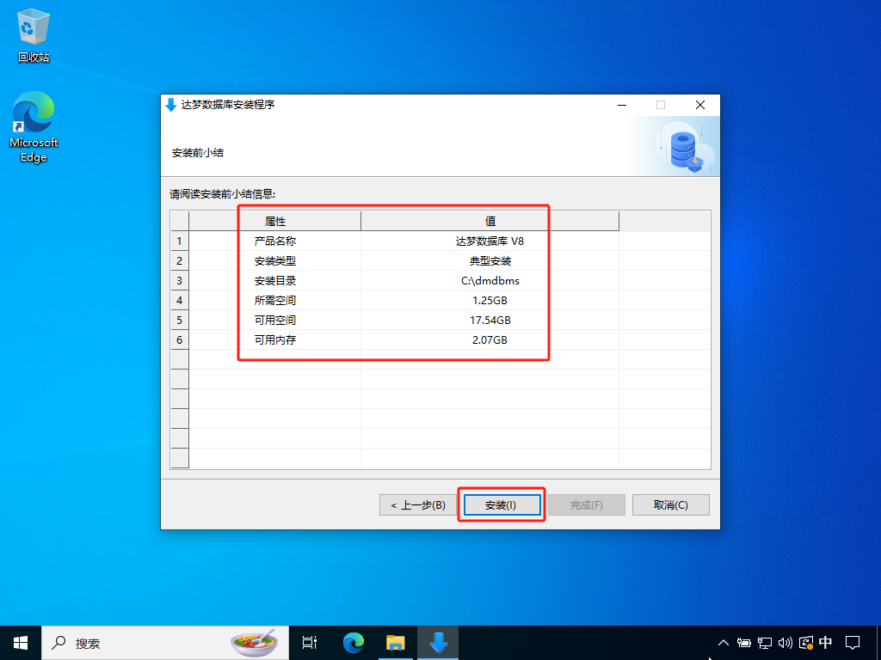Open the Microsoft Edge desktop shortcut

[34, 126]
